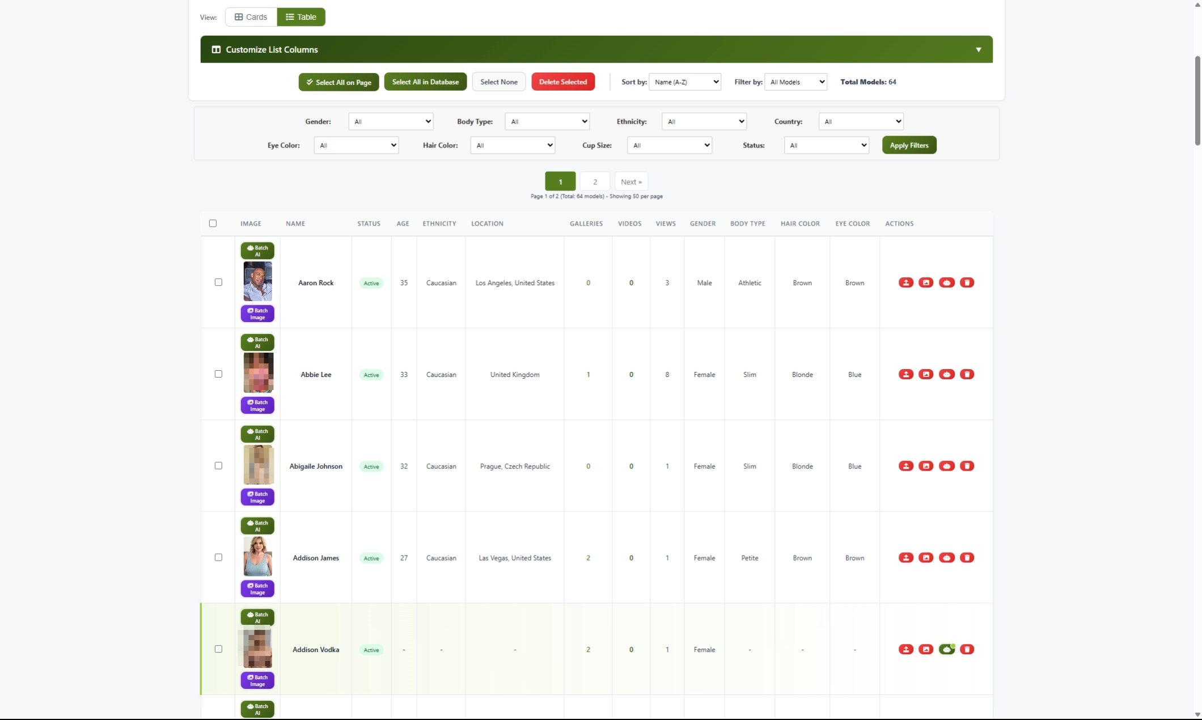Image resolution: width=1202 pixels, height=720 pixels.
Task: Click Batch Image button under Abbie Lee photo
Action: [x=257, y=405]
